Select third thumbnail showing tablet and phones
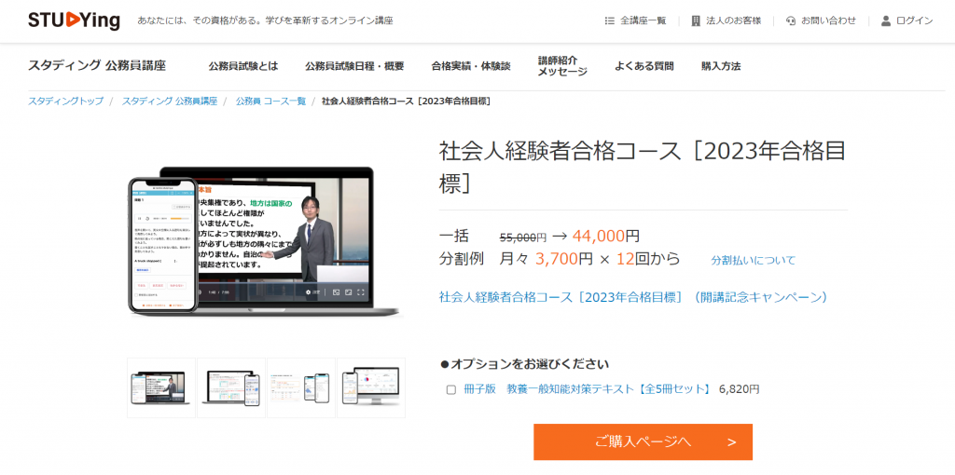955x475 pixels. 301,387
